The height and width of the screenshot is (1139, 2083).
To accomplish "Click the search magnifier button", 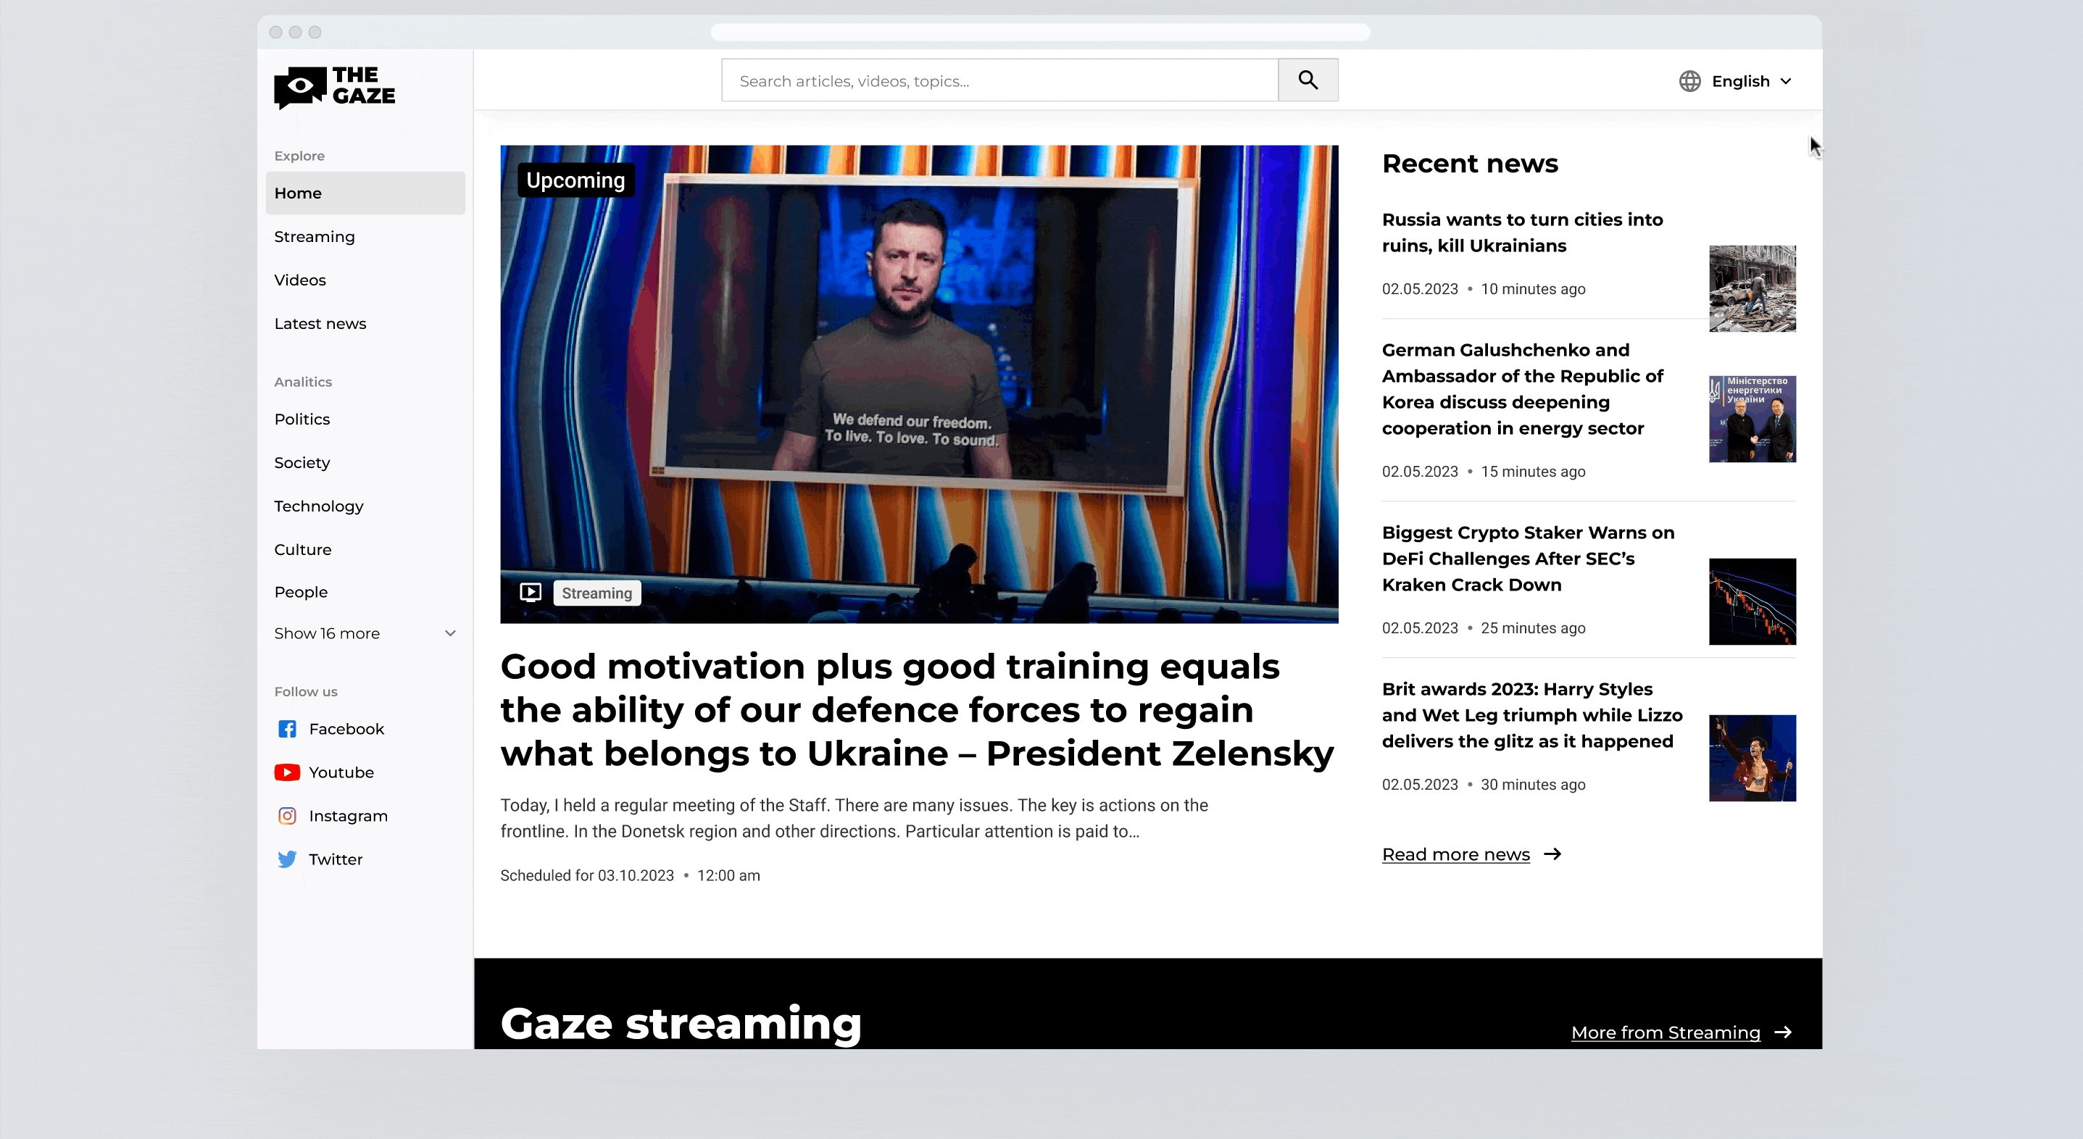I will (x=1307, y=80).
